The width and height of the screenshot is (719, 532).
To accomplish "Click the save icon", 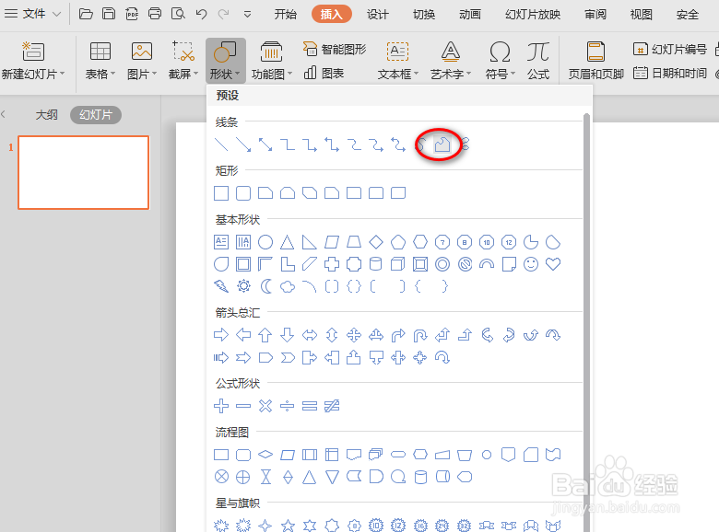I will [109, 14].
